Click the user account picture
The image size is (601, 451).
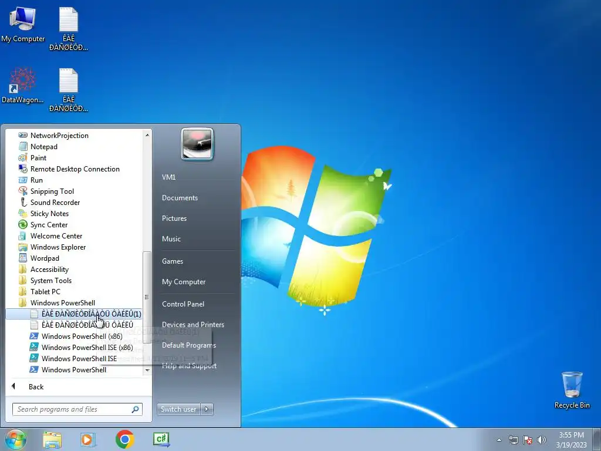197,144
